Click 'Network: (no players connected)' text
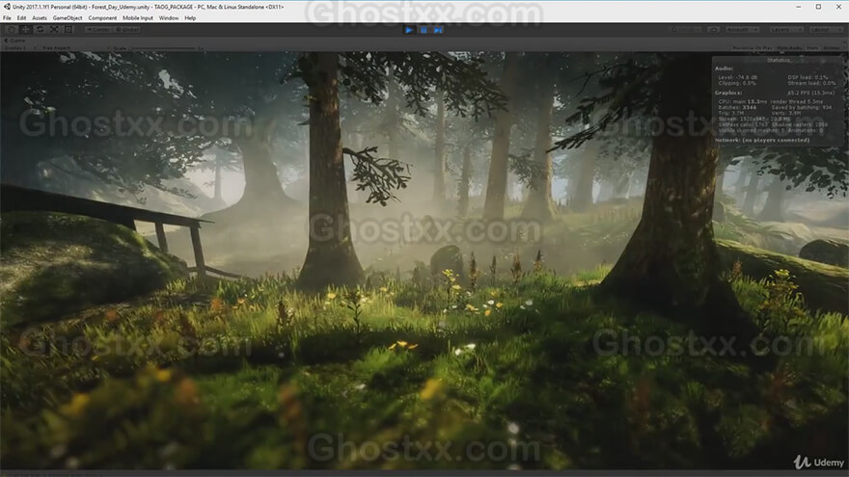The height and width of the screenshot is (477, 849). coord(762,140)
